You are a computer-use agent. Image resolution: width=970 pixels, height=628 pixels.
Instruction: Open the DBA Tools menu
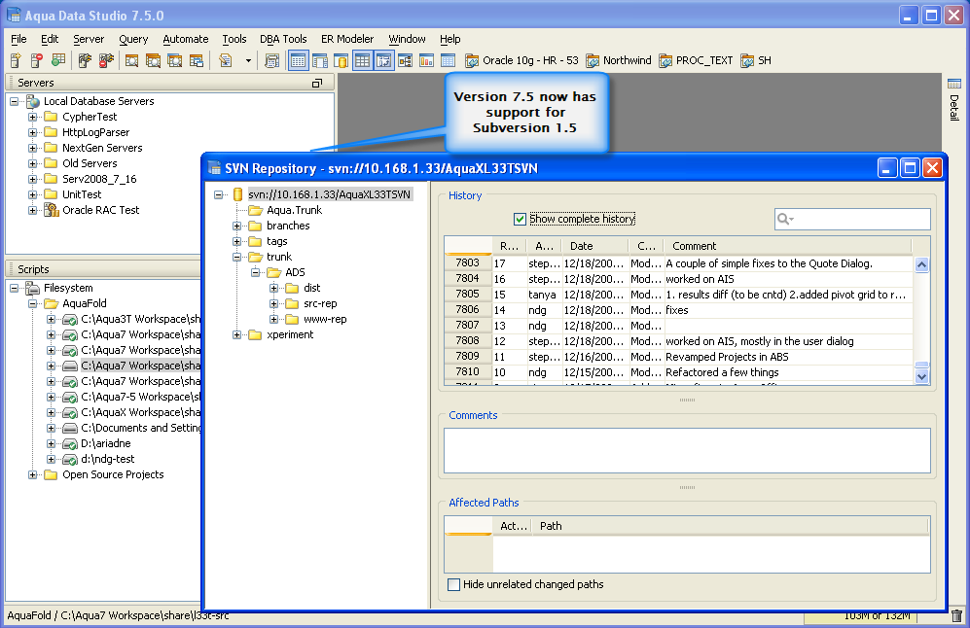[x=283, y=39]
